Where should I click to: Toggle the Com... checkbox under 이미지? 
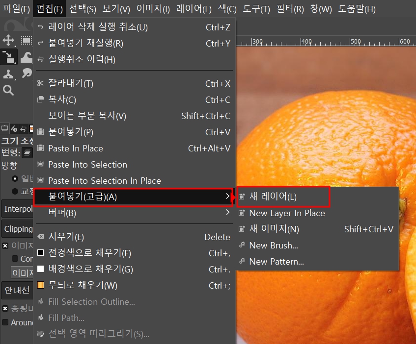15,259
